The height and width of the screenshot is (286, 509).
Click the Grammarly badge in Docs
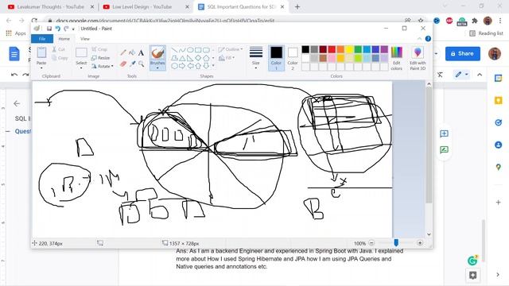click(x=472, y=260)
